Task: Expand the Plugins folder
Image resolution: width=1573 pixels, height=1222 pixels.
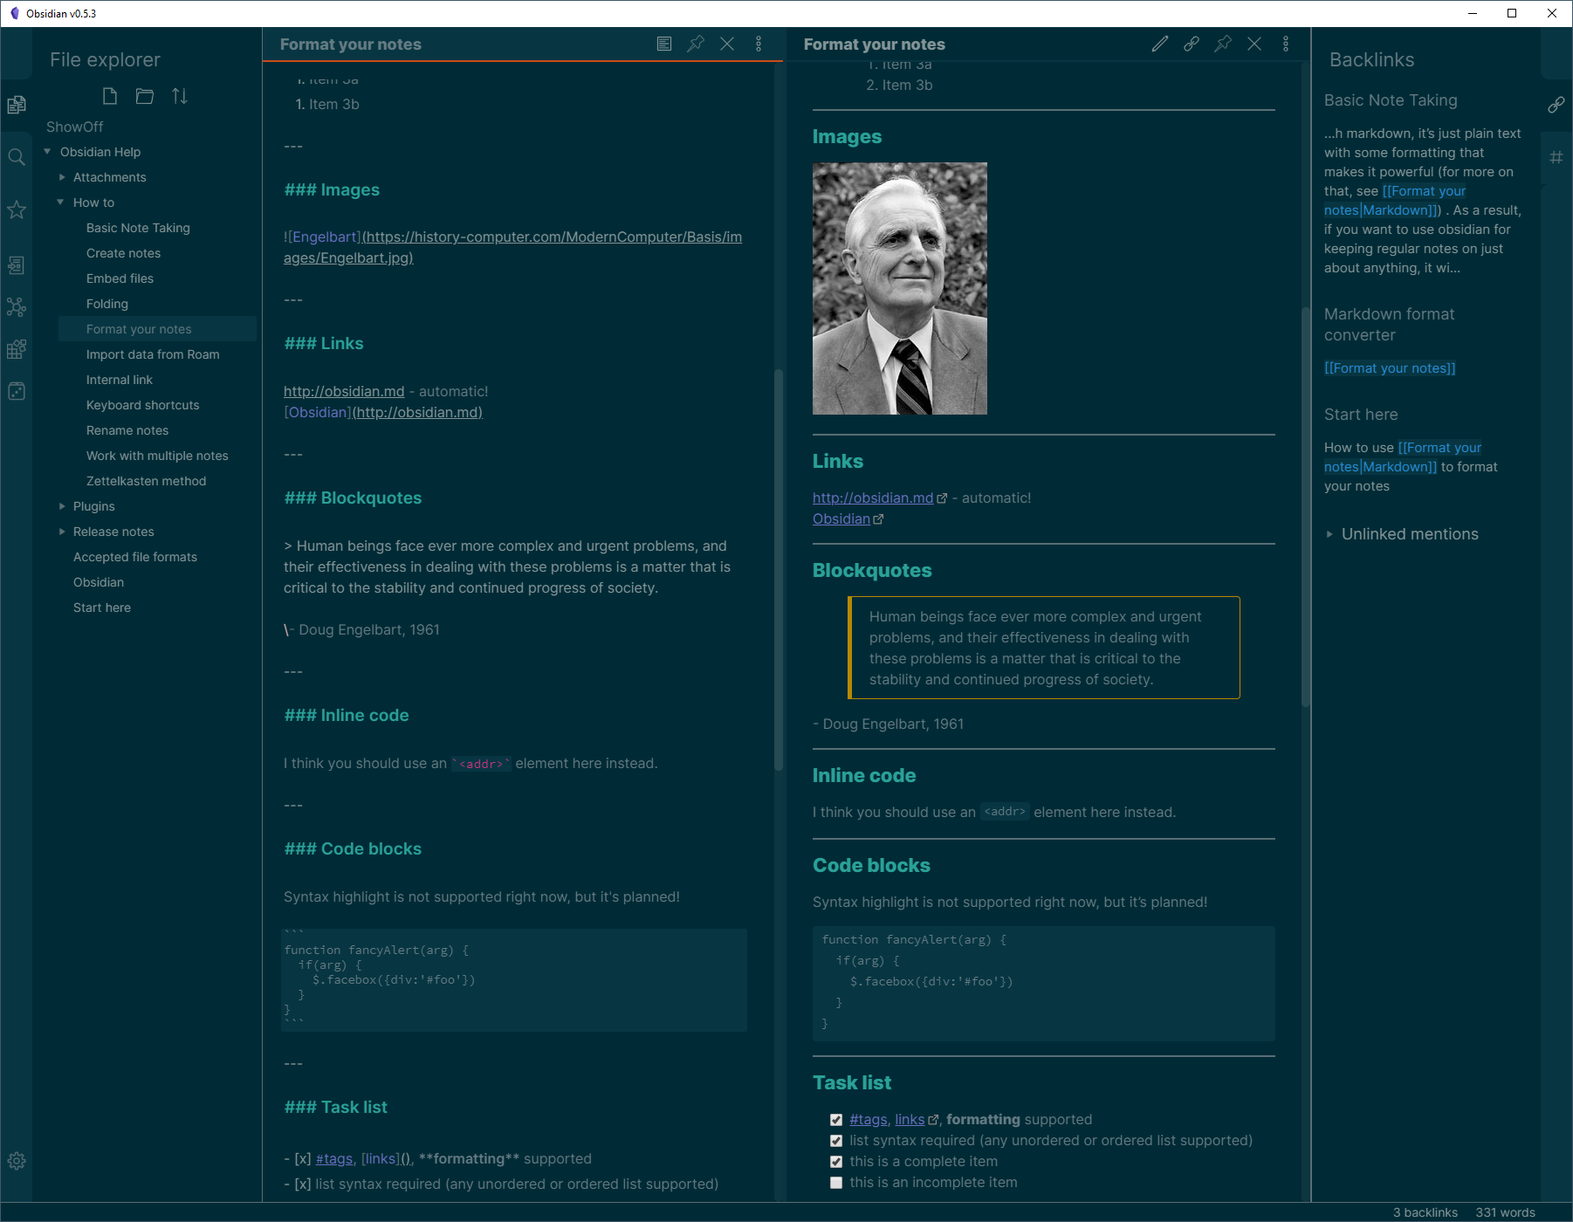Action: point(62,506)
